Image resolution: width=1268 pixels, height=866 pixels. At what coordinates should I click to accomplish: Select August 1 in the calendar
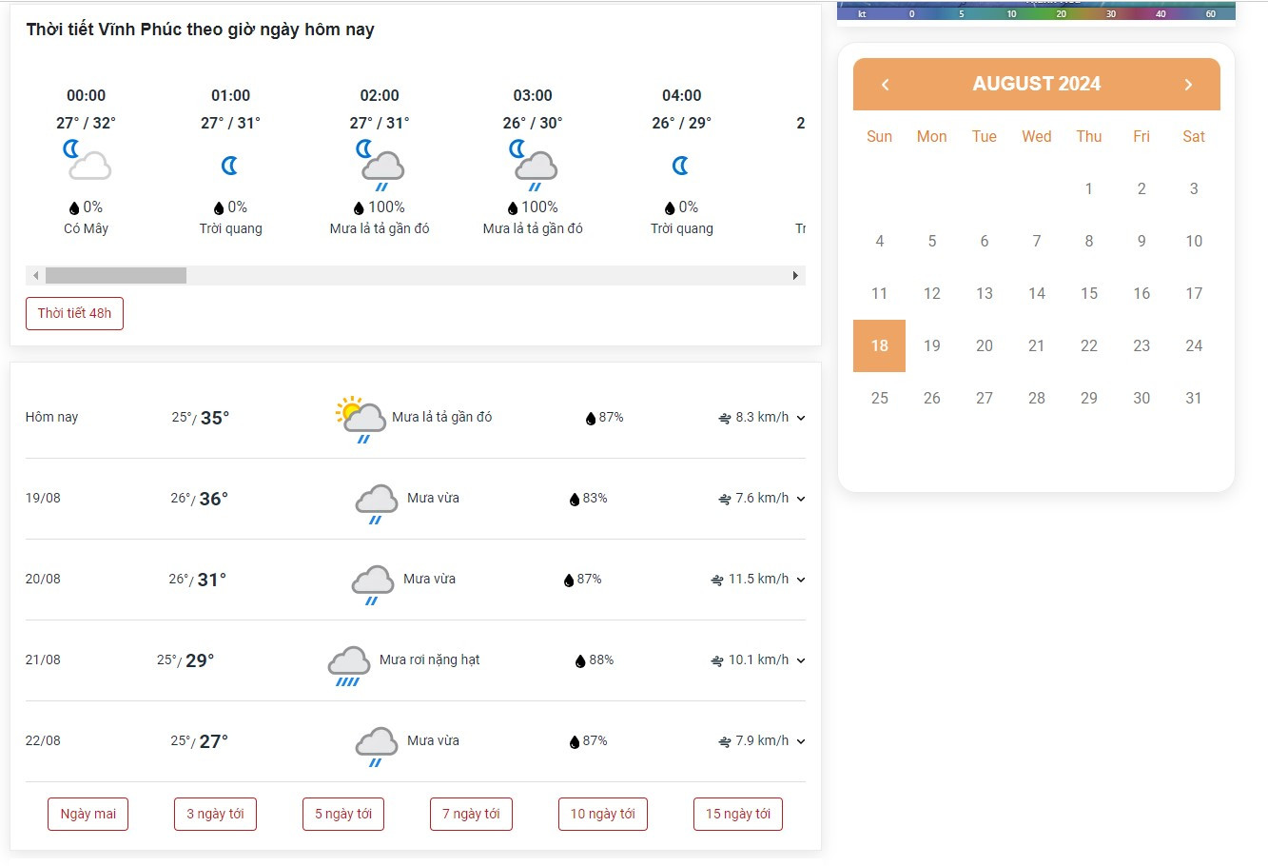click(x=1089, y=188)
